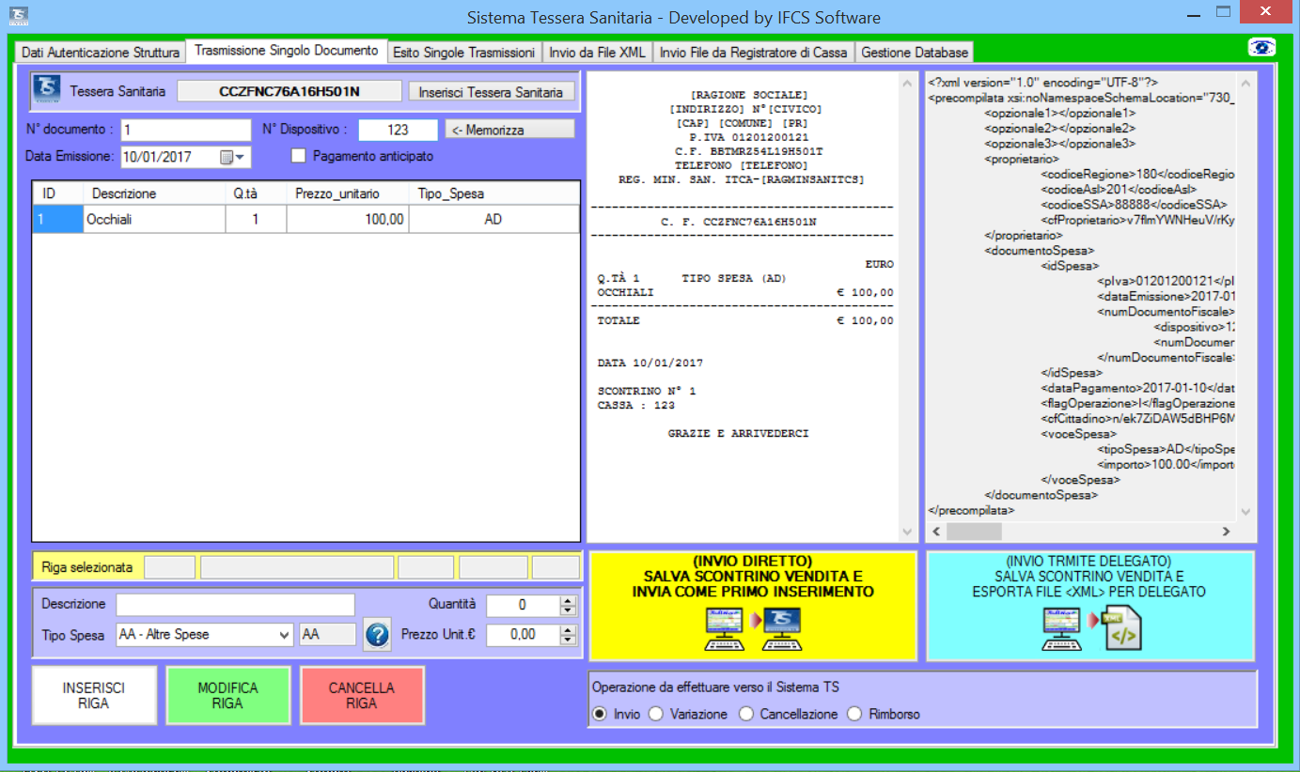
Task: Open the Invio da File XML tab
Action: coord(598,53)
